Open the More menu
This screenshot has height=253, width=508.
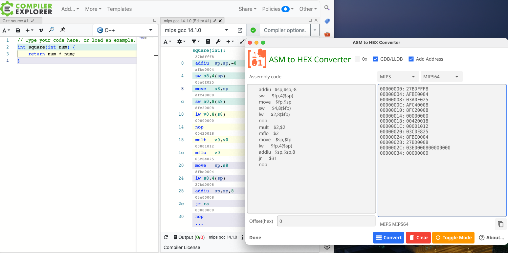(x=93, y=9)
